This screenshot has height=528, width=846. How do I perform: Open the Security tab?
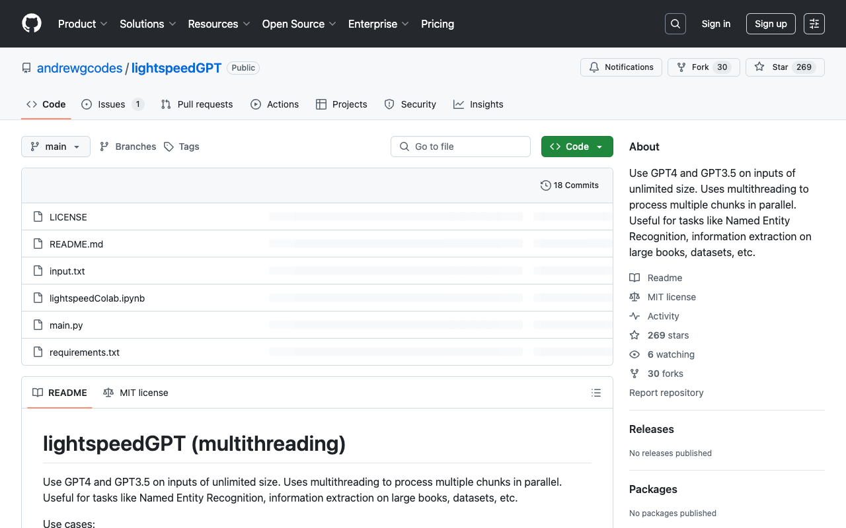tap(410, 104)
